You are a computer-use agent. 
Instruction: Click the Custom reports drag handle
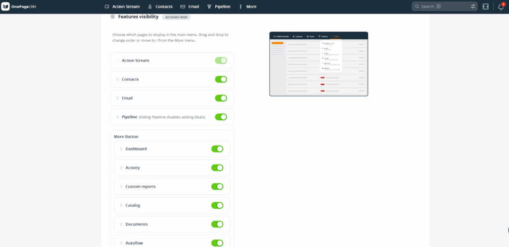[x=121, y=187]
